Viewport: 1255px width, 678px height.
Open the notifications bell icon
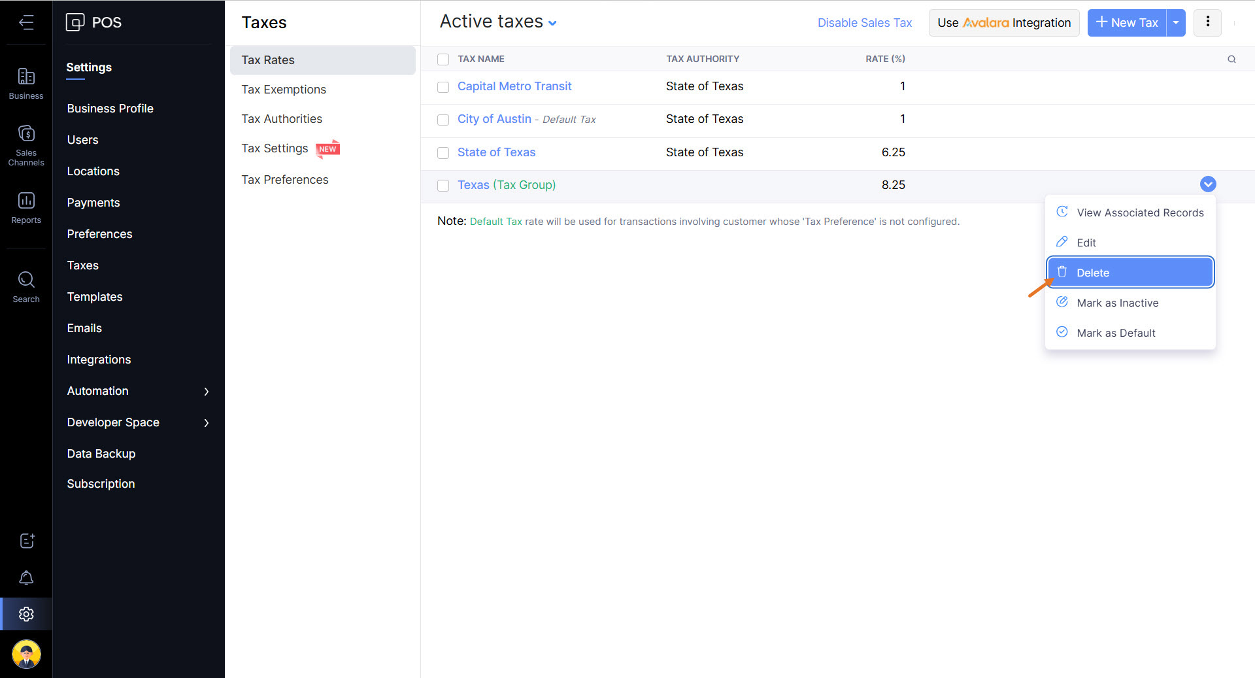pos(26,578)
